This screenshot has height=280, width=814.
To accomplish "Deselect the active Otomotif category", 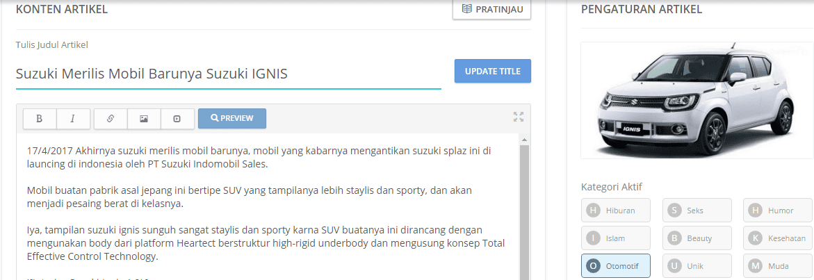I will click(x=616, y=266).
